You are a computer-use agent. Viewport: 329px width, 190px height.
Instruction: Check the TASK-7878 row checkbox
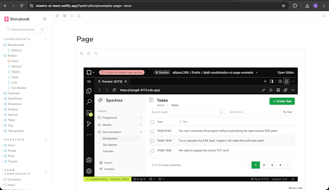[152, 141]
